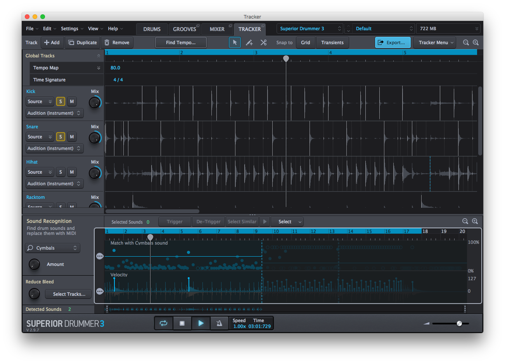Image resolution: width=505 pixels, height=364 pixels.
Task: Open Match with Cymbals options ellipsis
Action: tap(100, 256)
